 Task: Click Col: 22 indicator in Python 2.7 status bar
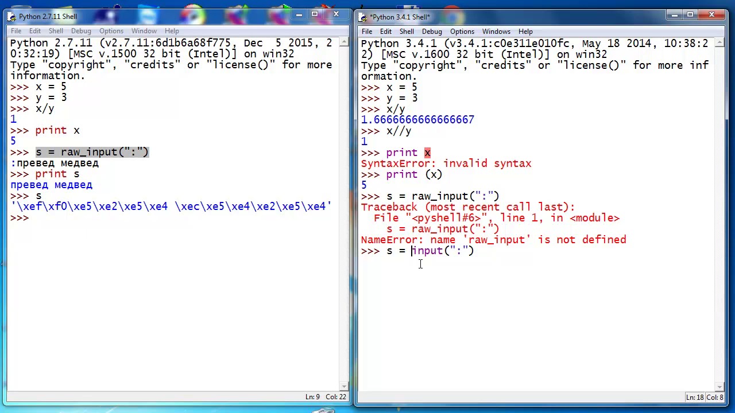[336, 397]
